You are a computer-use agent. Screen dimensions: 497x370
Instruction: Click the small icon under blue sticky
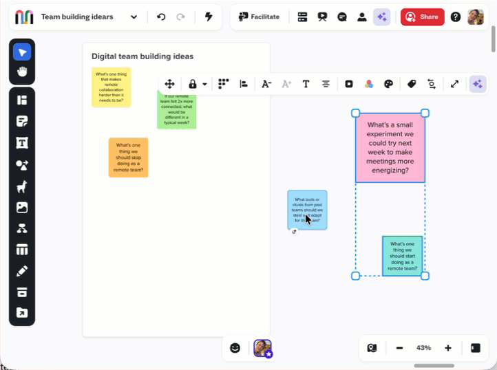point(294,232)
